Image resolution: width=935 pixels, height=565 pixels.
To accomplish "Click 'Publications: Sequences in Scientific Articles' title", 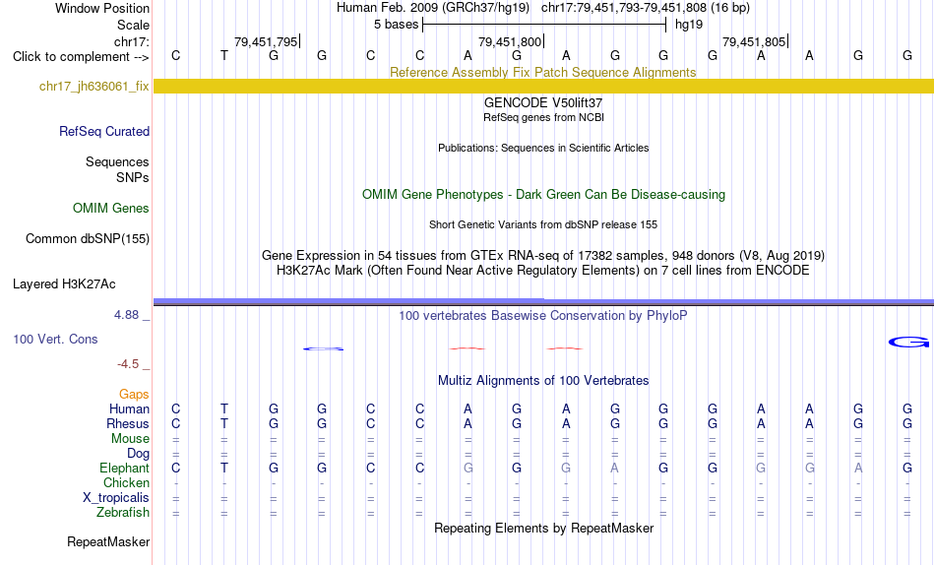I will 543,148.
